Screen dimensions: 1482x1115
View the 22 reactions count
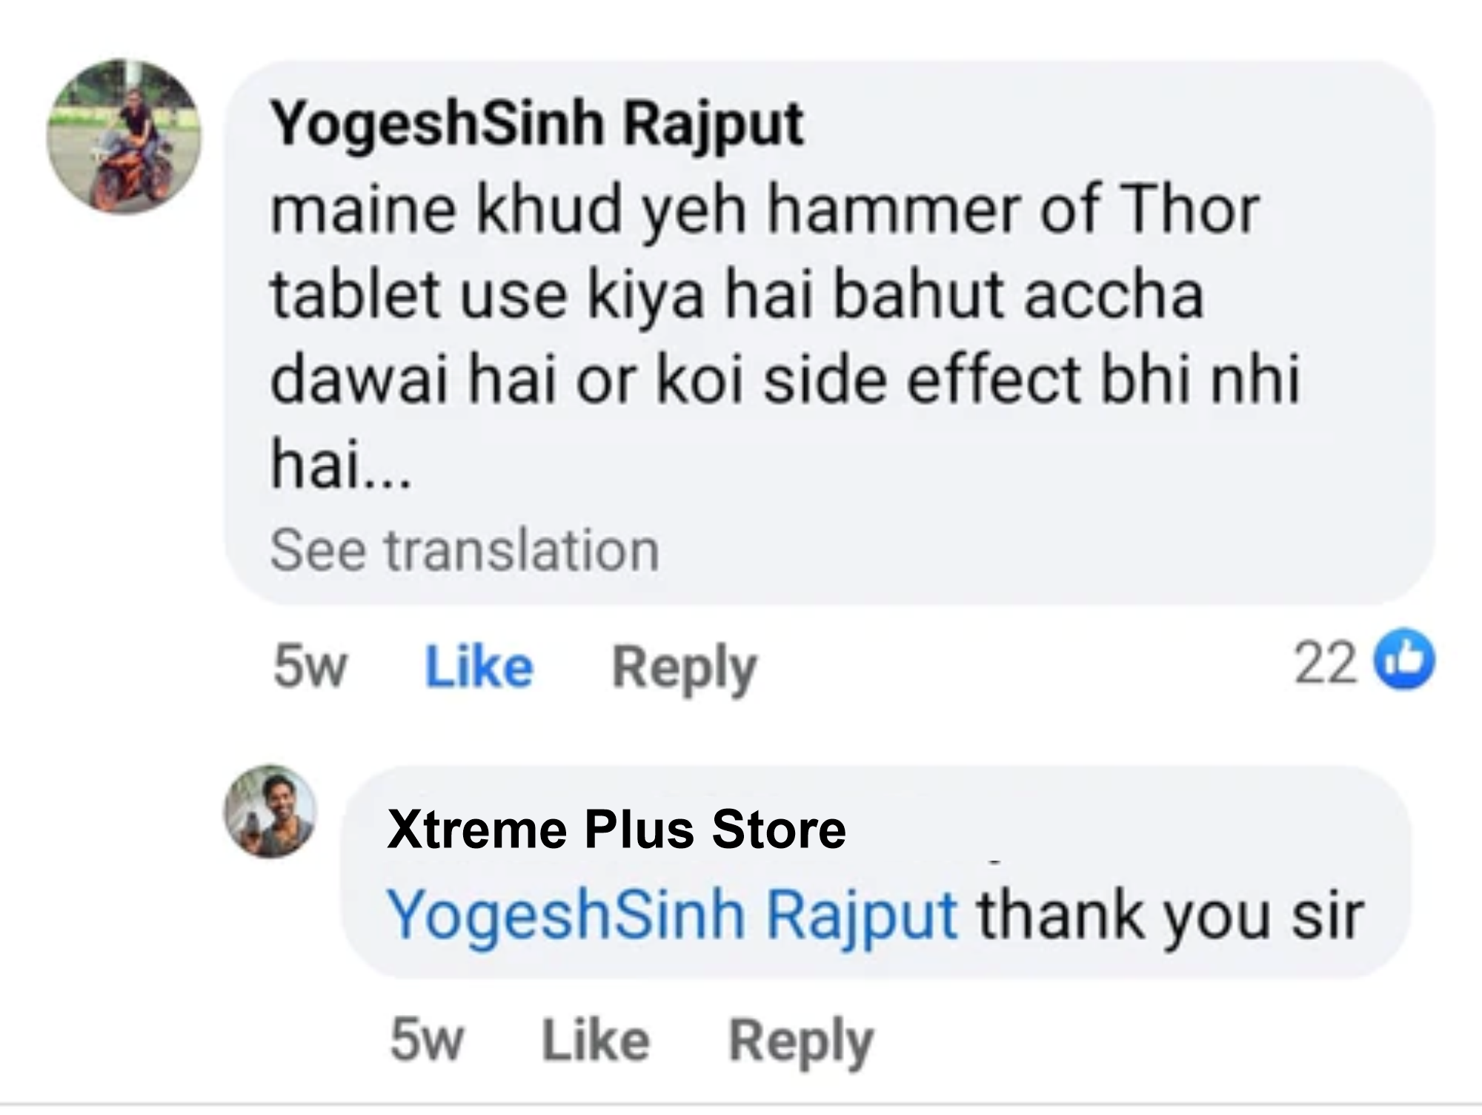point(1326,662)
